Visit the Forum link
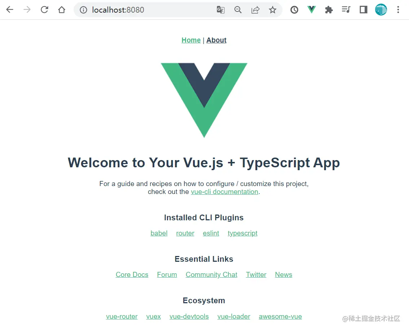Viewport: 409px width, 331px height. pyautogui.click(x=167, y=275)
